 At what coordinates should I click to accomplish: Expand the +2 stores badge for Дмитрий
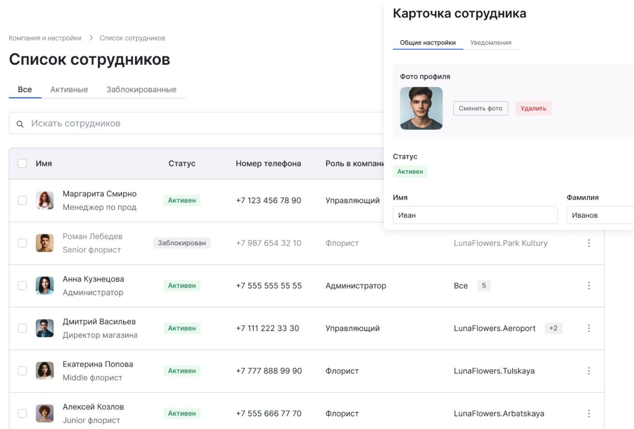[x=553, y=328]
